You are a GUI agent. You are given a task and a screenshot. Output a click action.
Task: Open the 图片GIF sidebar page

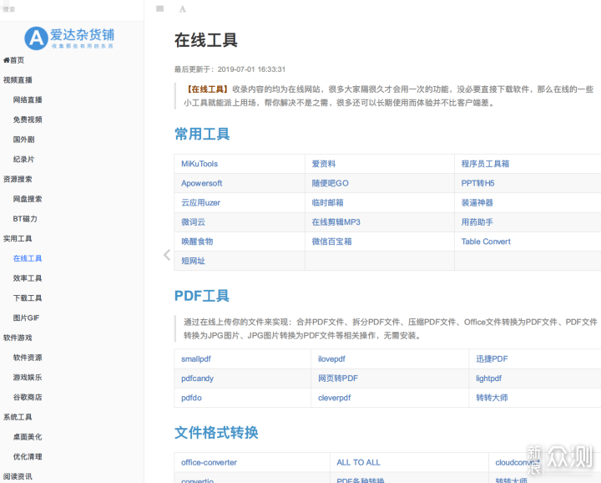click(26, 318)
